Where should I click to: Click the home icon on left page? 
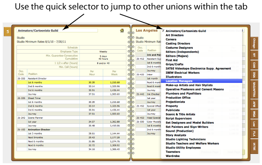[x=122, y=31]
